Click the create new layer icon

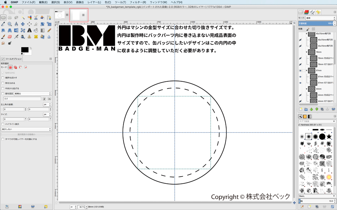tap(301, 110)
